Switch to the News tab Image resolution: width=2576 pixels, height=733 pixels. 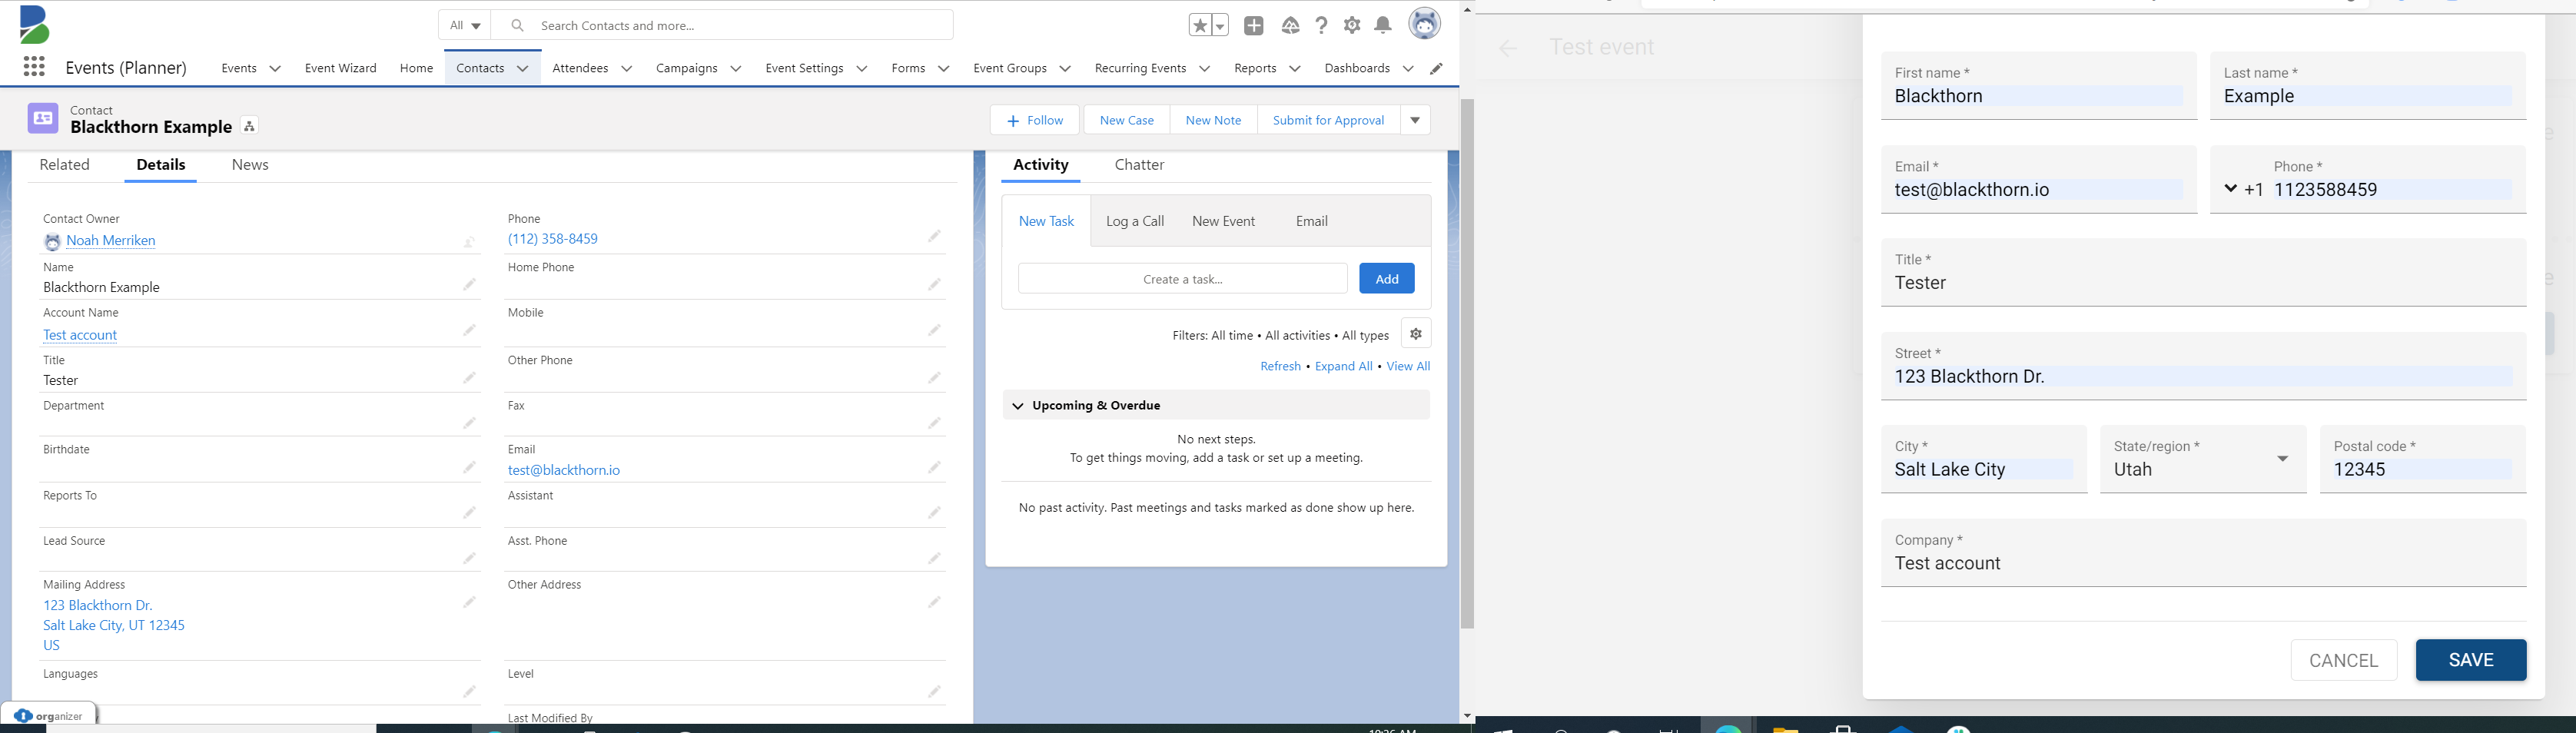click(250, 165)
